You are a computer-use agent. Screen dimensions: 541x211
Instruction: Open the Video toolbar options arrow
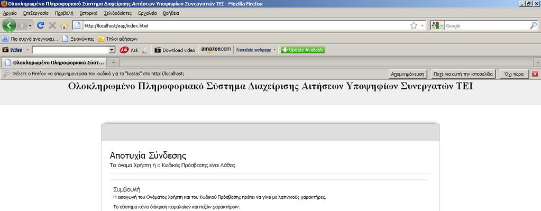[27, 50]
